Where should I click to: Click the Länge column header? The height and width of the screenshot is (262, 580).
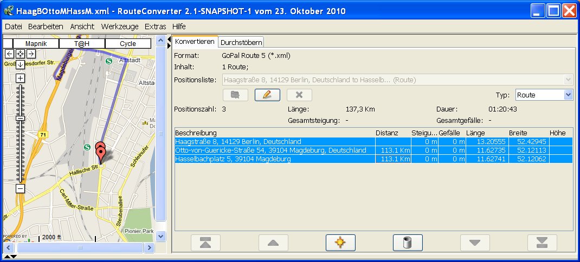click(x=487, y=133)
